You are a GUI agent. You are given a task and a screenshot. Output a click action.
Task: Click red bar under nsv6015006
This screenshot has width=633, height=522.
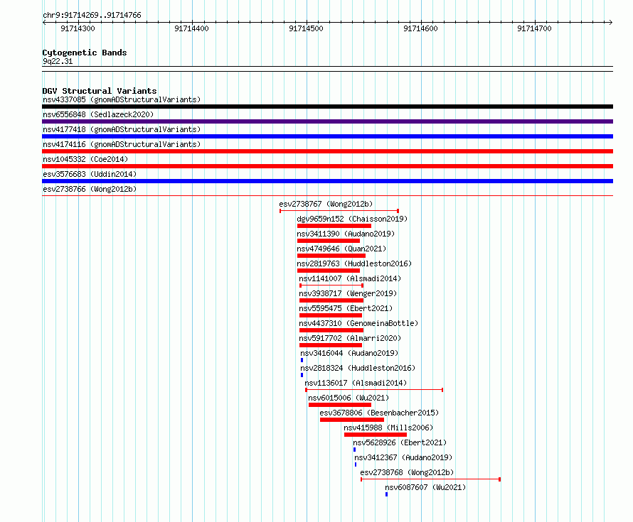click(x=340, y=405)
